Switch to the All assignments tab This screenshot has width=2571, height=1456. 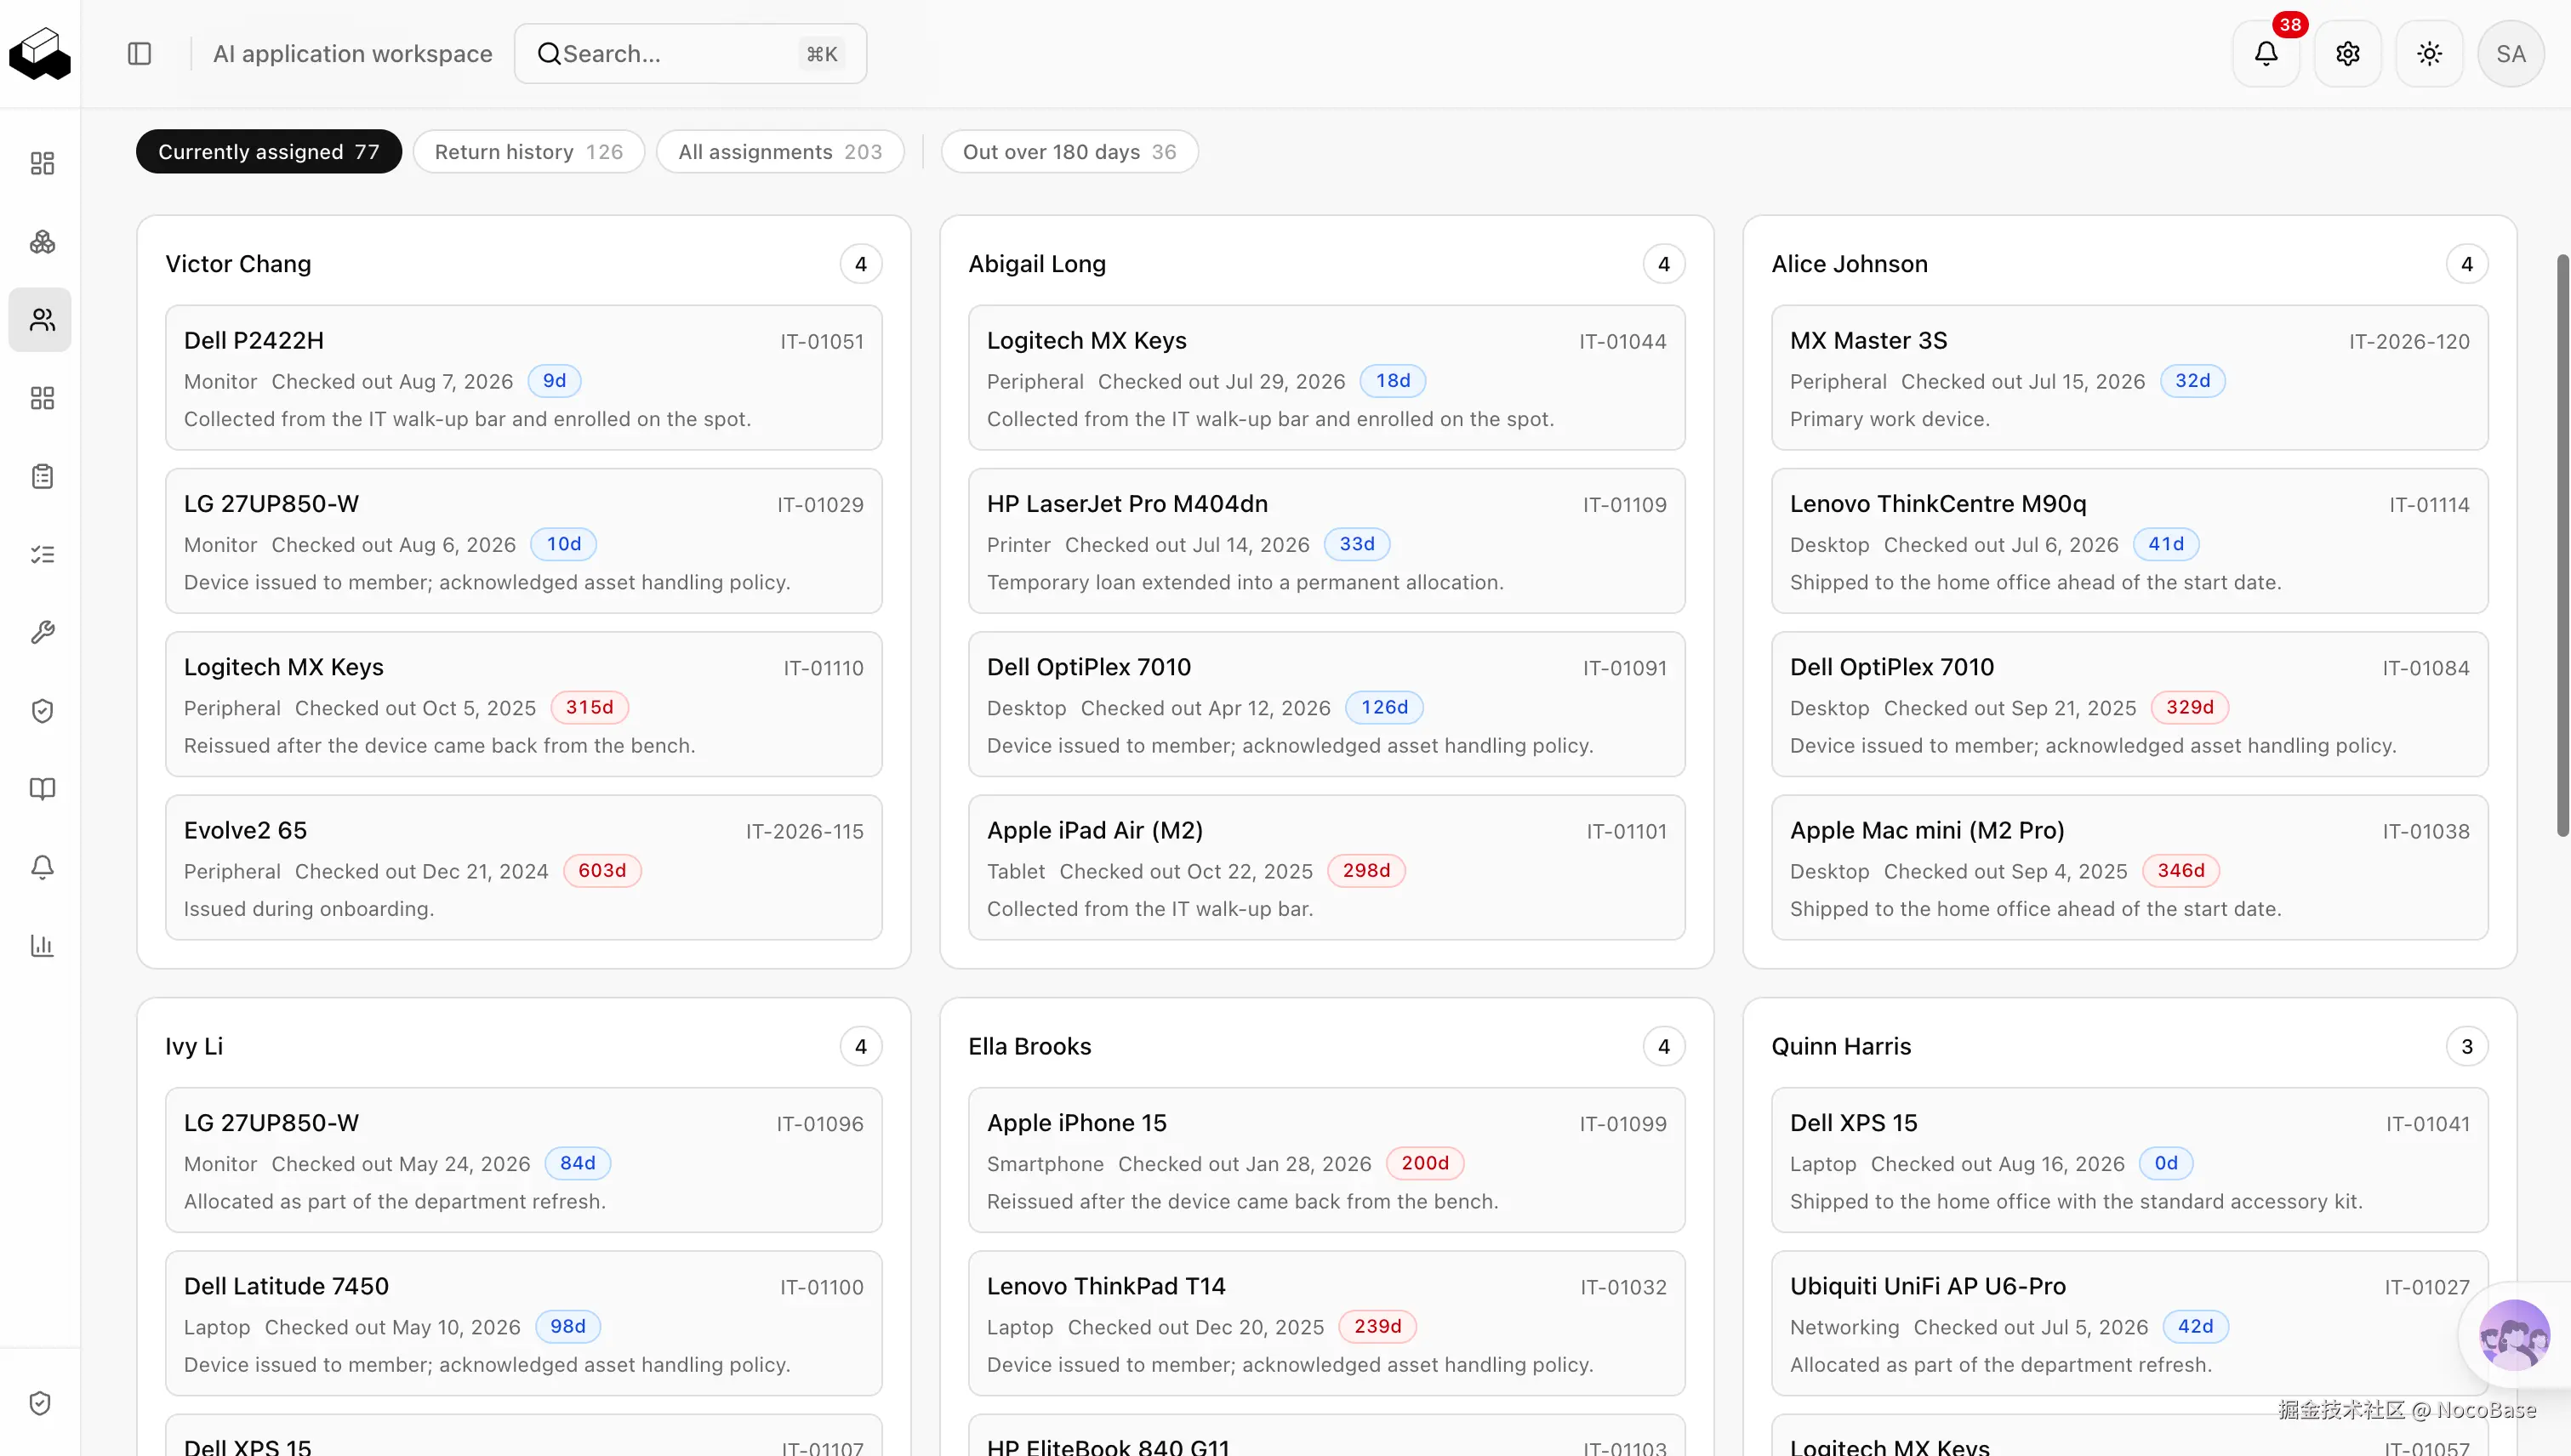(780, 152)
